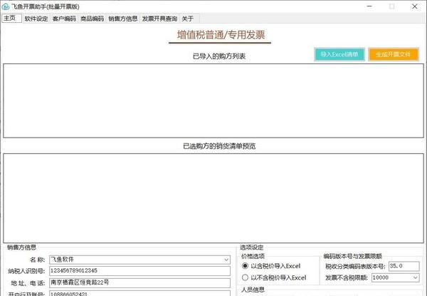This screenshot has height=296, width=427.
Task: Close the 飞鱼开票助手 window
Action: 414,6
